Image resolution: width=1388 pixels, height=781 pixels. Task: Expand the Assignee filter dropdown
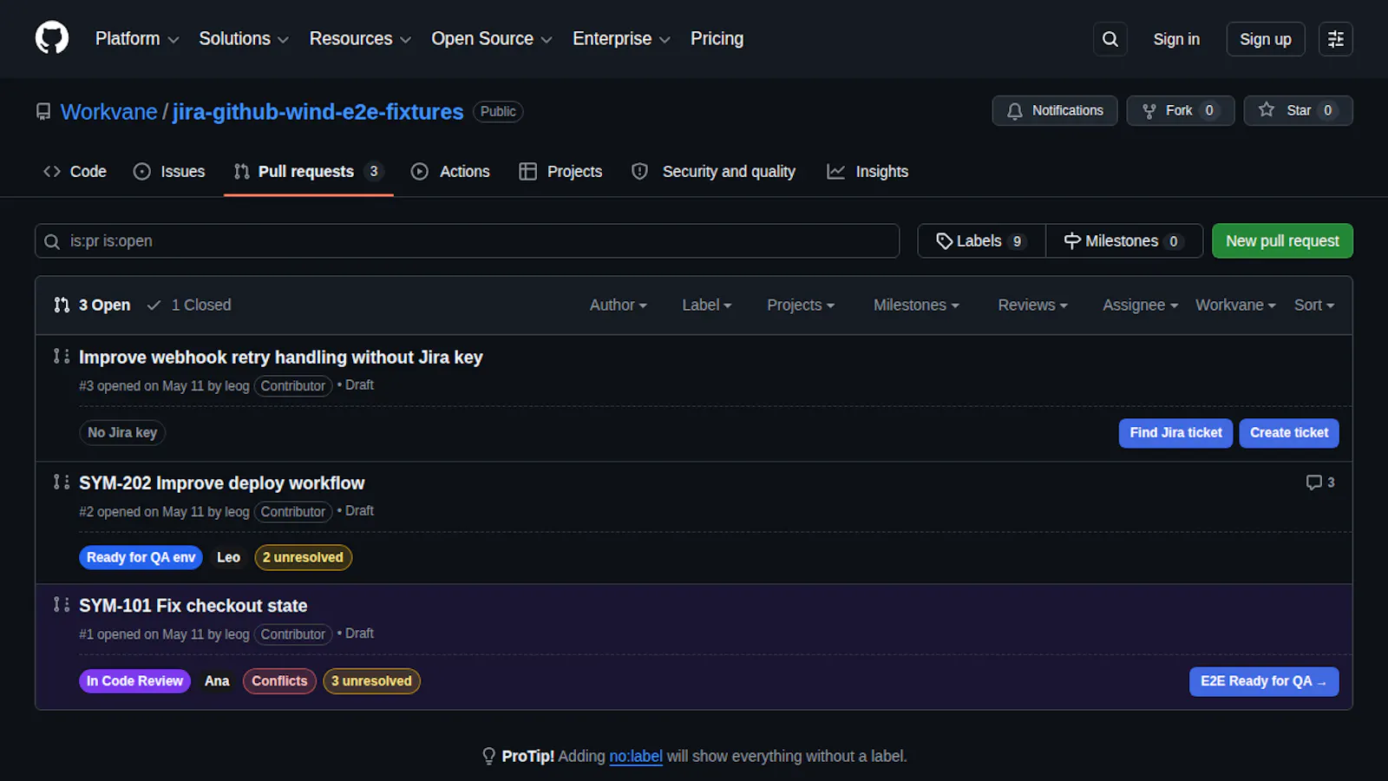pyautogui.click(x=1140, y=305)
